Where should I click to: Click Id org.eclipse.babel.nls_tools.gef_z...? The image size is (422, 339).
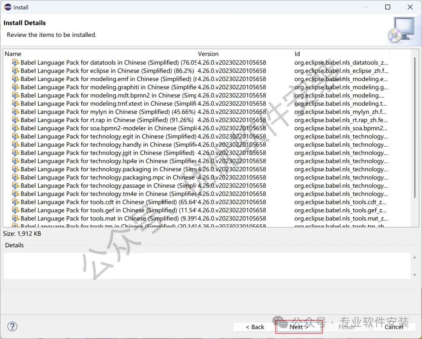(340, 210)
